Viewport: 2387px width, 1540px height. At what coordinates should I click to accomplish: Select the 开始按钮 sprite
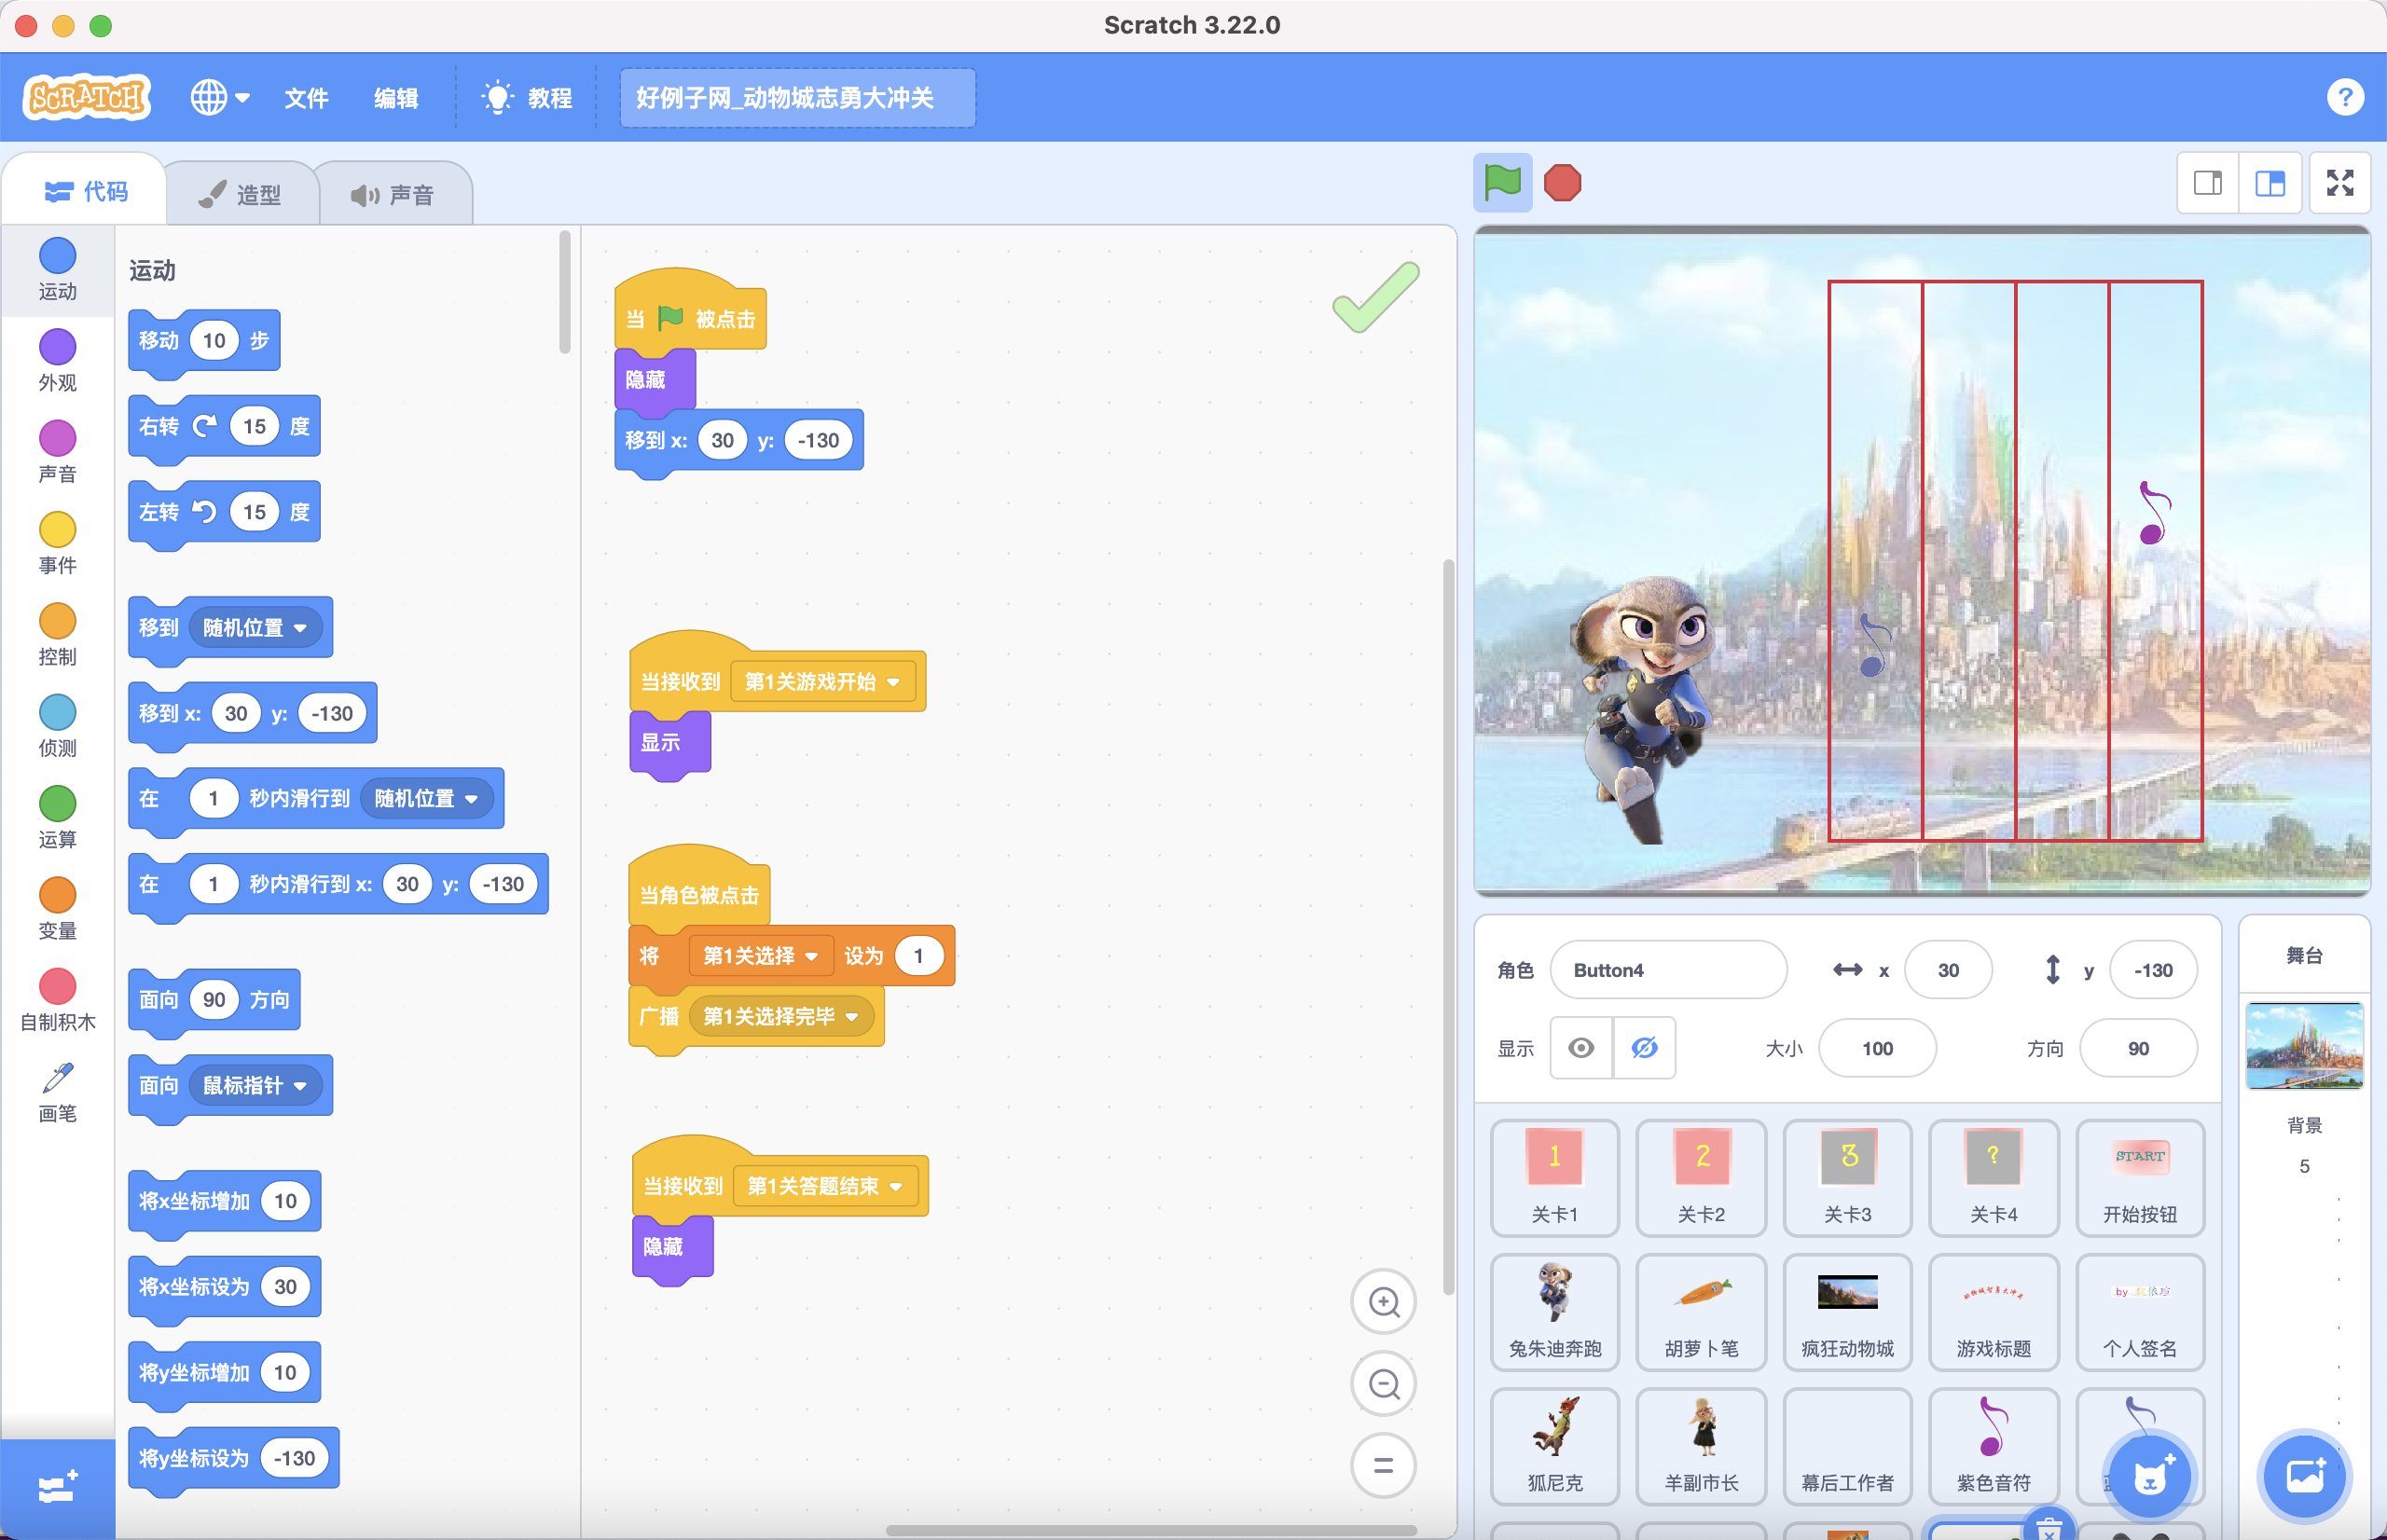tap(2139, 1177)
